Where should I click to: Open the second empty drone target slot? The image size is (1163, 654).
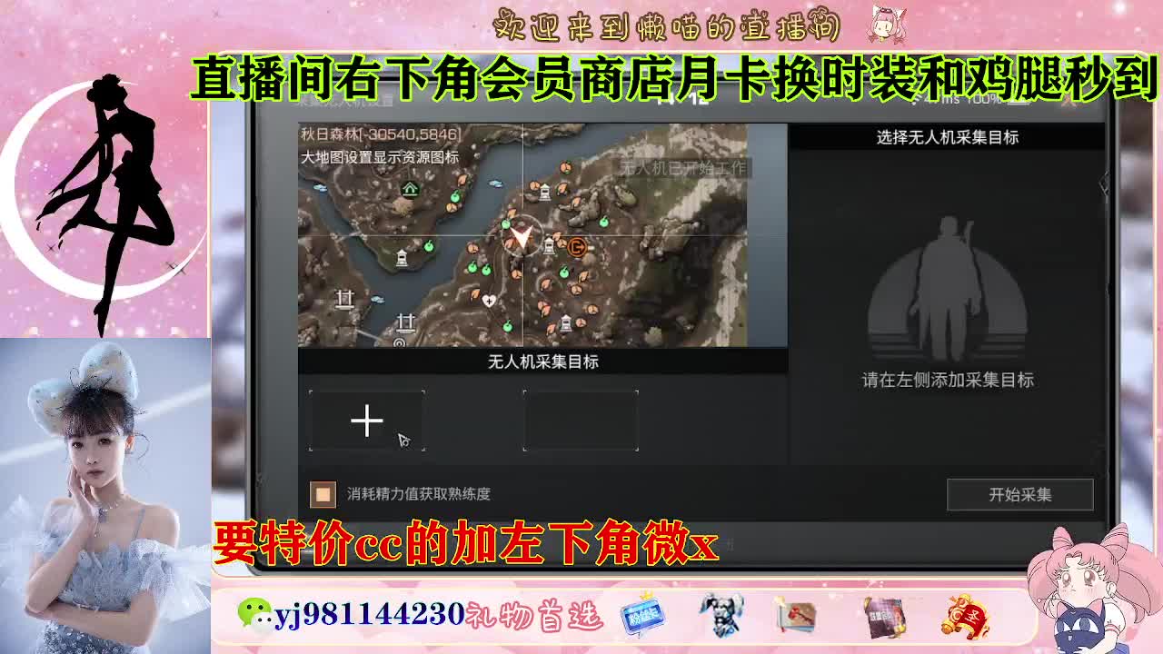(x=581, y=418)
